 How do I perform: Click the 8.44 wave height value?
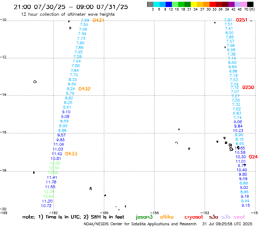pyautogui.click(x=245, y=201)
